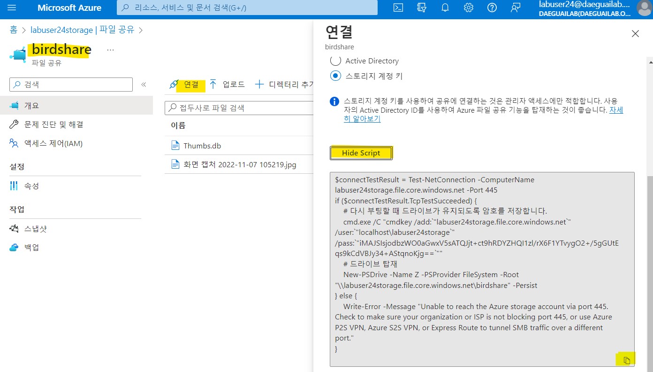Show notifications bell
Viewport: 653px width, 372px height.
(x=445, y=8)
